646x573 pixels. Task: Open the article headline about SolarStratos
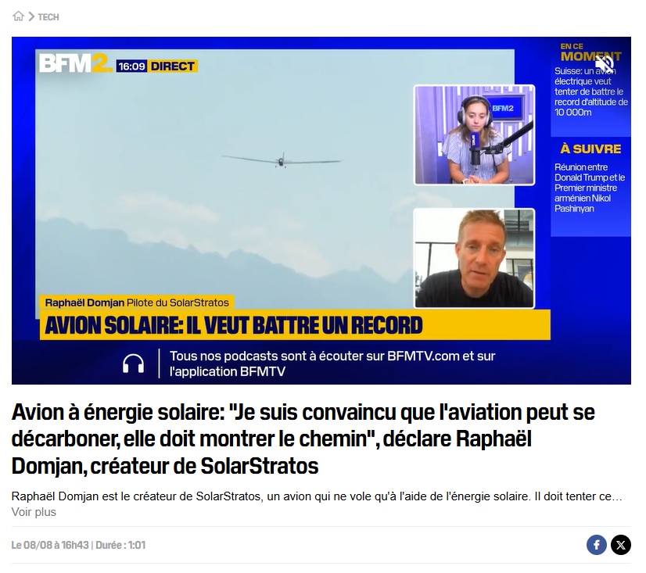tap(303, 439)
